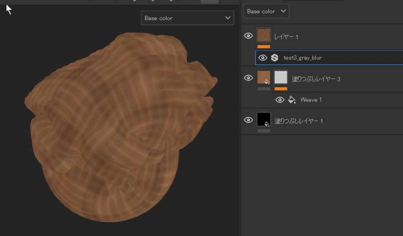Hide 塗りつぶしレイヤー 3 with eye icon

pyautogui.click(x=248, y=78)
